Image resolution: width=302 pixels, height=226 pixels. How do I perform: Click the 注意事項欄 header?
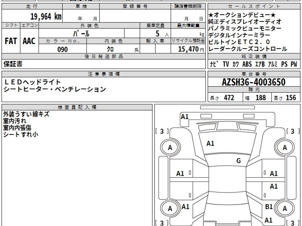(x=104, y=74)
